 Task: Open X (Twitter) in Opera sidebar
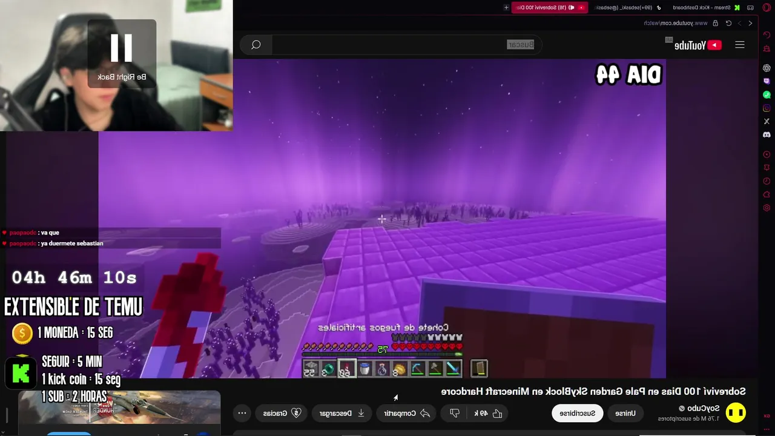click(x=767, y=121)
